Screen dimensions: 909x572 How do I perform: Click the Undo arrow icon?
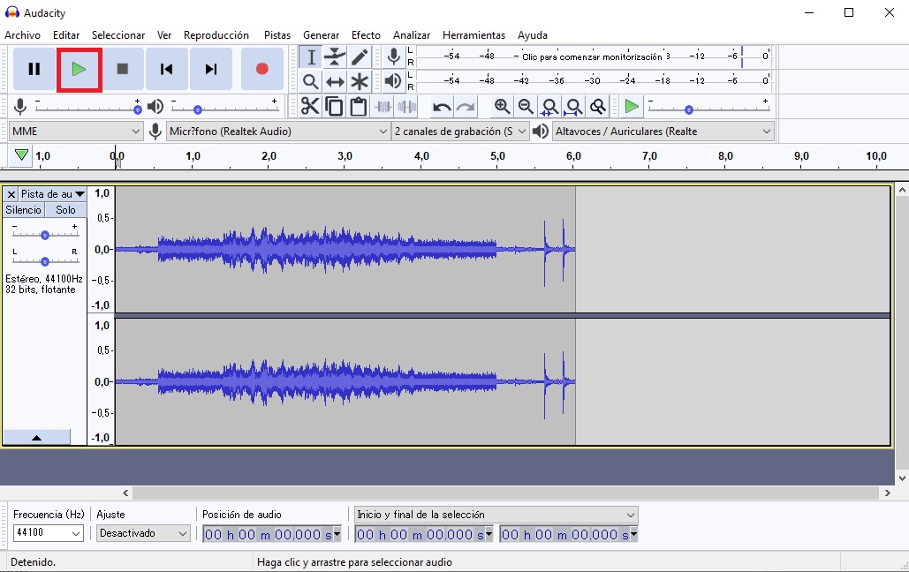[x=440, y=105]
